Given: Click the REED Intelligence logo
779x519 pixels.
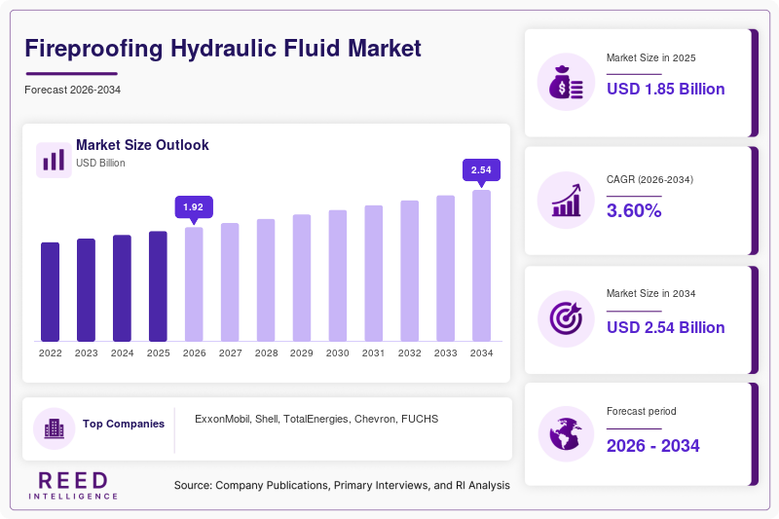Looking at the screenshot, I should 73,486.
